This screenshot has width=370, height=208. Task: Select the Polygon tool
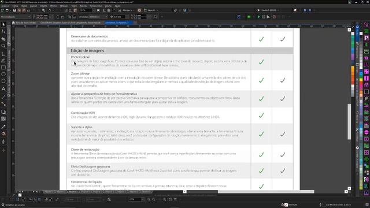pyautogui.click(x=3, y=81)
